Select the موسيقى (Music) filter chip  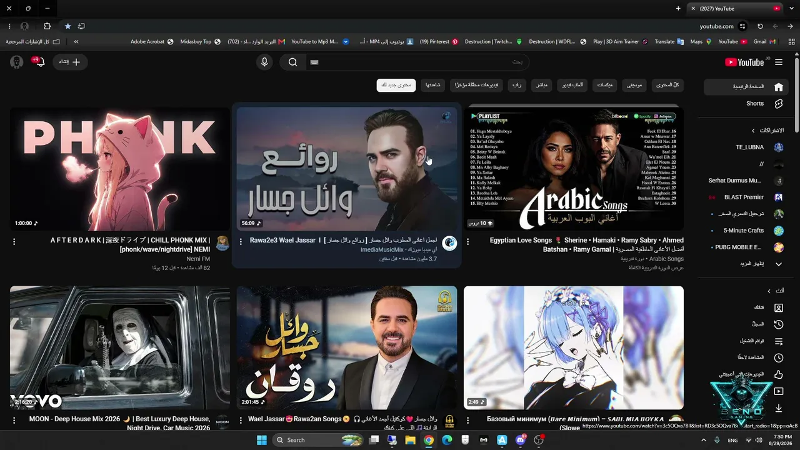pos(634,85)
